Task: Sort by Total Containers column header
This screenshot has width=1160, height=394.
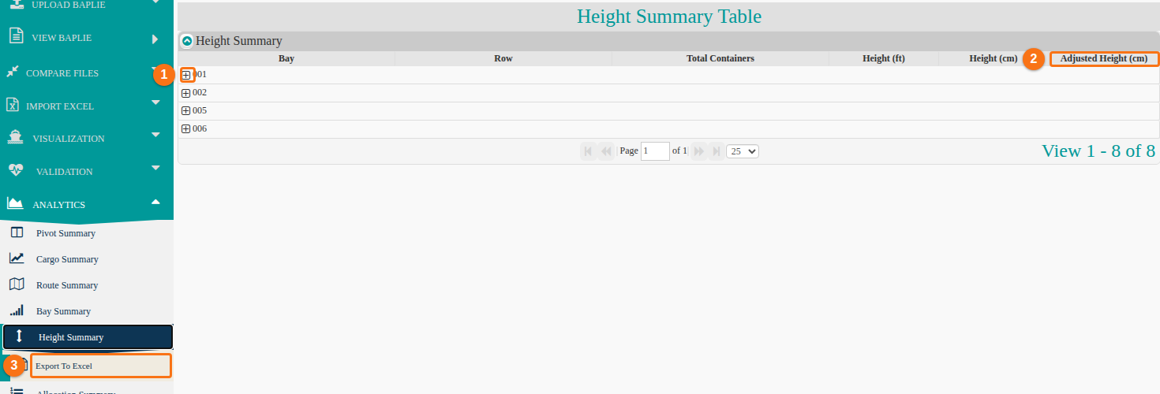Action: (720, 58)
